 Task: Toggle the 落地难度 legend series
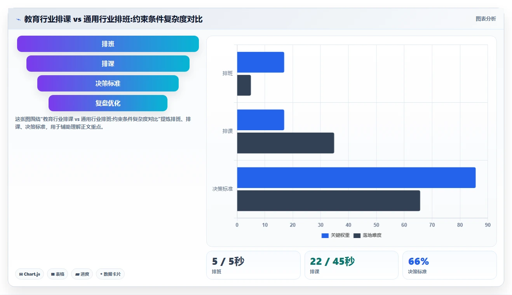[x=367, y=235]
